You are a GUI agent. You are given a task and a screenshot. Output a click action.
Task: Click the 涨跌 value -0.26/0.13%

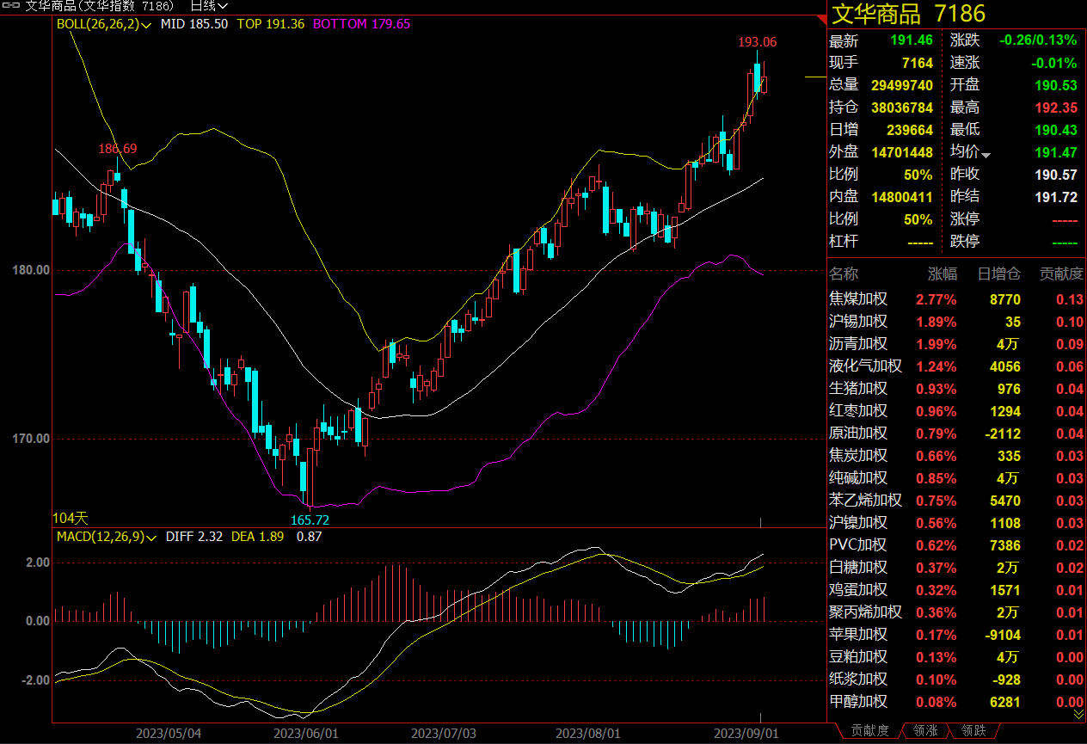[x=1038, y=40]
